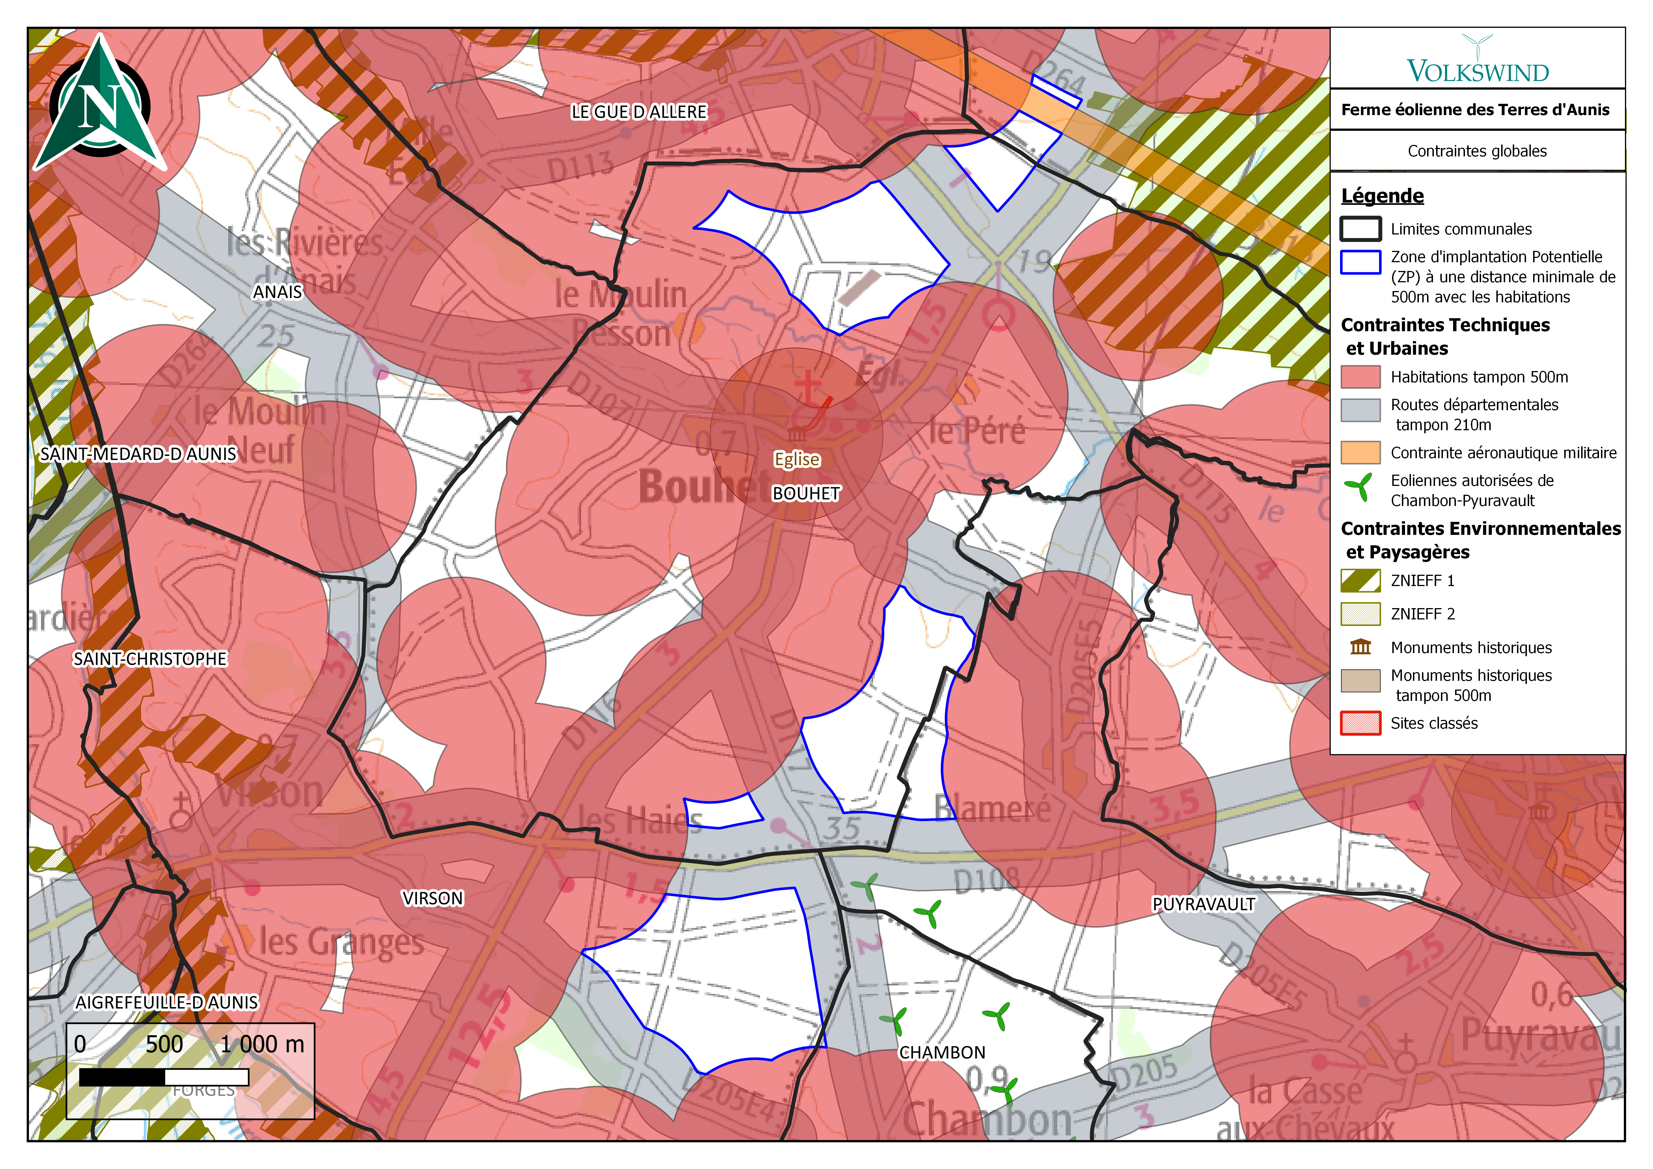Click the SAINT-CHRISTOPHE label
The height and width of the screenshot is (1169, 1653).
[150, 658]
